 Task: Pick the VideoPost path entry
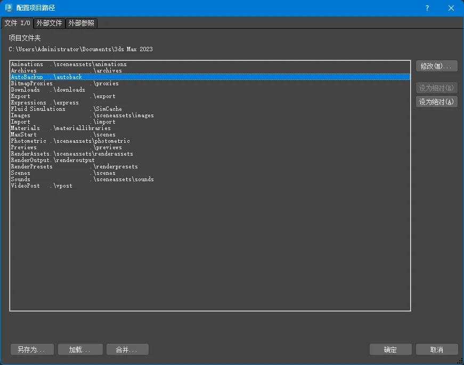click(x=42, y=186)
